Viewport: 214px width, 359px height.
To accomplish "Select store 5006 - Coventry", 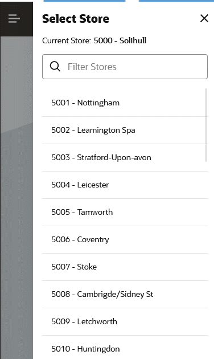I will [125, 239].
